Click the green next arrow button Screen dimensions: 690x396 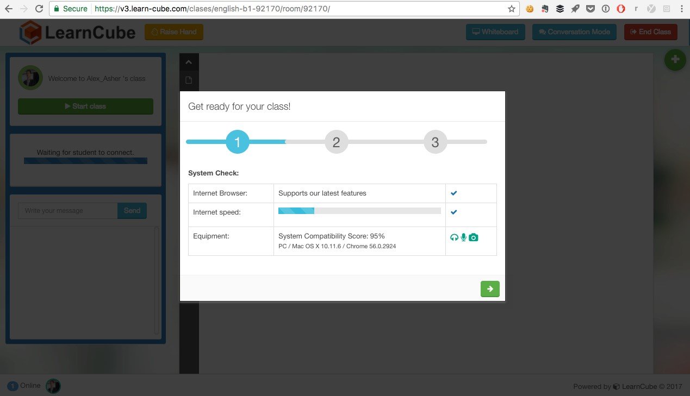tap(490, 289)
